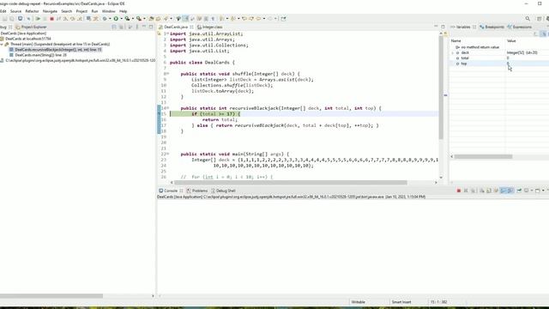The width and height of the screenshot is (549, 309).
Task: Click the Pin Console icon
Action: [x=519, y=191]
